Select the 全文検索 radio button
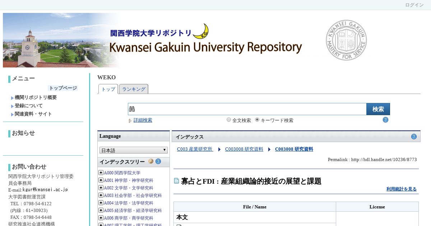This screenshot has height=226, width=431. [x=229, y=120]
